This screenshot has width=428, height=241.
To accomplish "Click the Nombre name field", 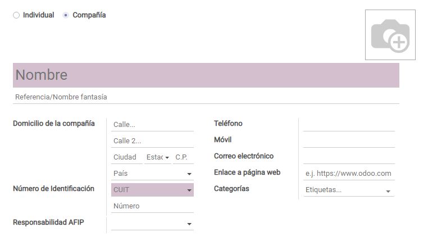I will coord(206,75).
